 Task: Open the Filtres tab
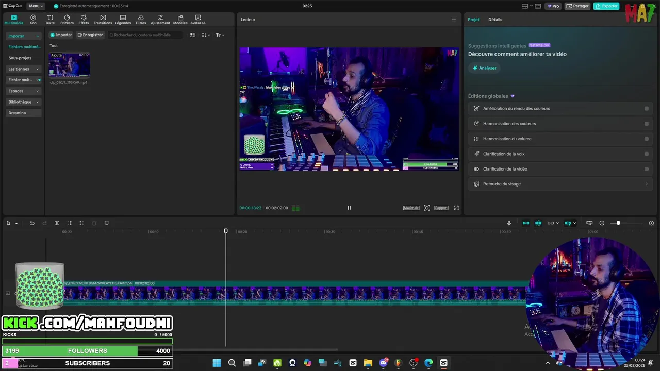coord(141,20)
